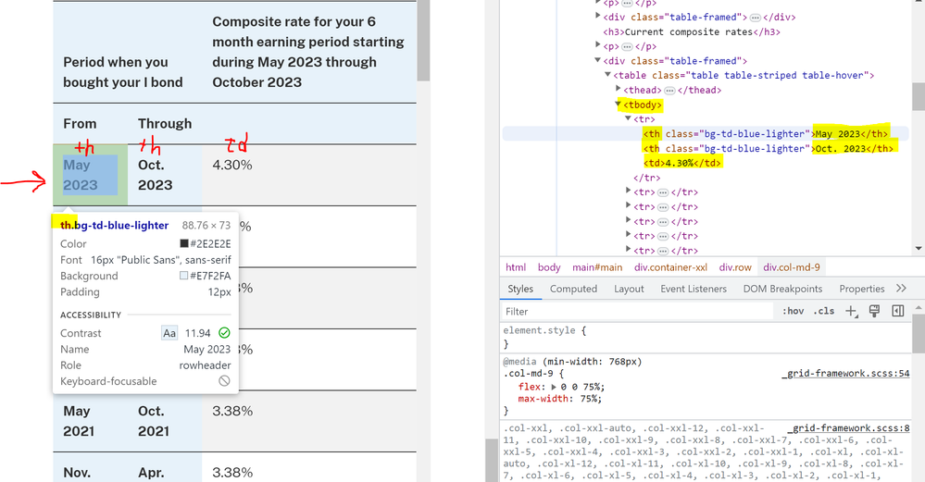Switch to the Styles tab

tap(520, 289)
